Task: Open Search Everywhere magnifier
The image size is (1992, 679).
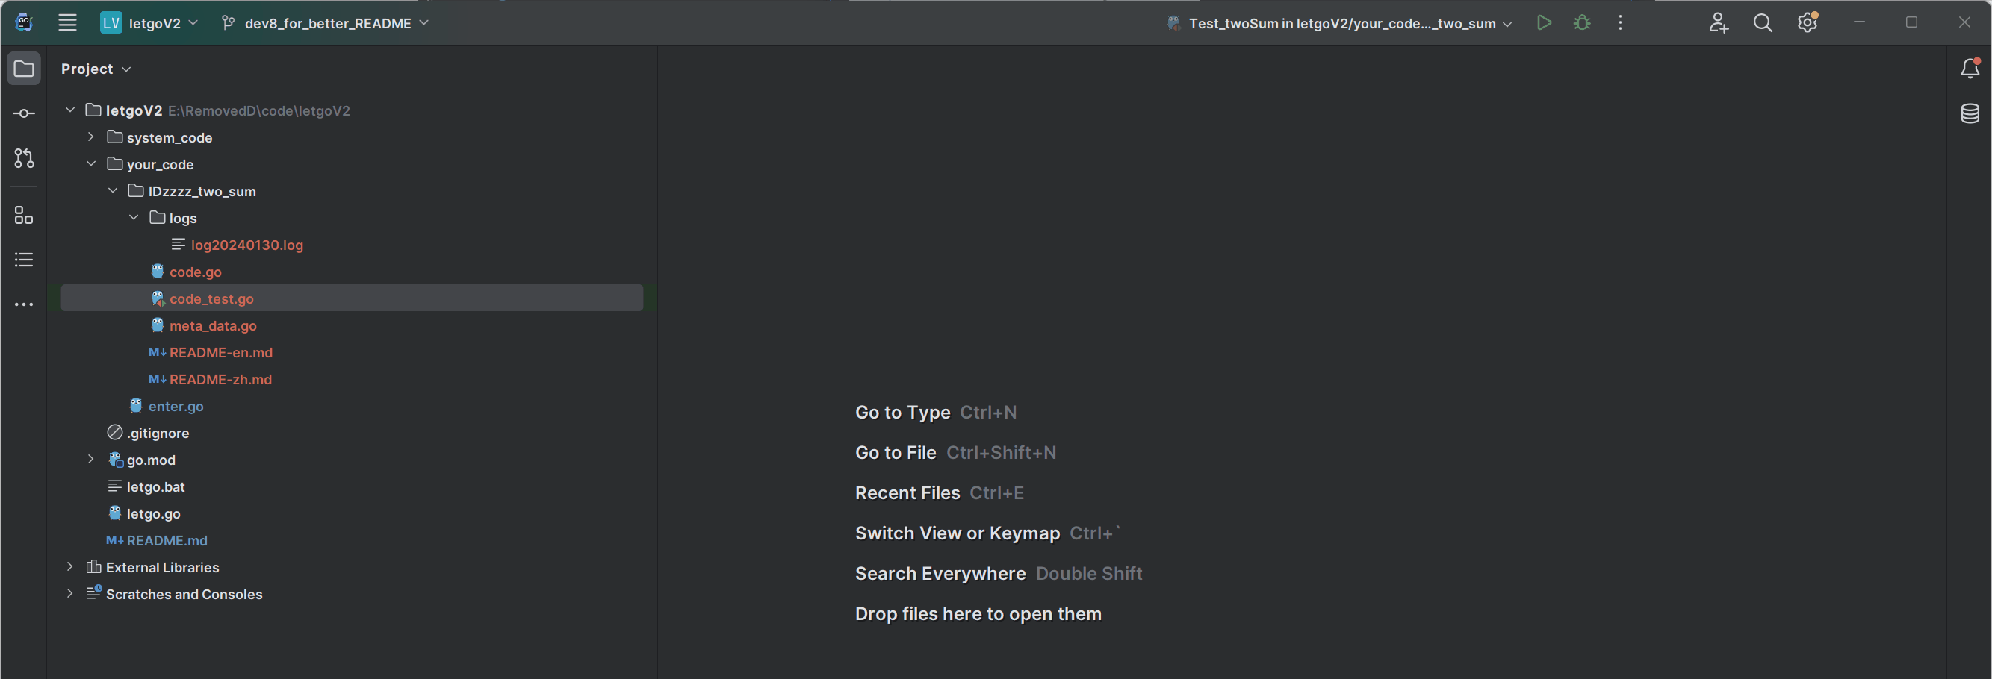Action: point(1763,23)
